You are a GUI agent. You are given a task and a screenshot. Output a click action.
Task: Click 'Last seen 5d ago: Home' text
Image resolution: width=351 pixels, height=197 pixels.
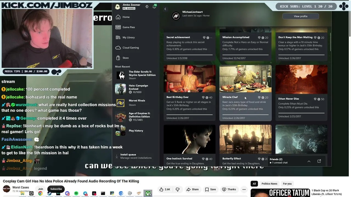(196, 16)
